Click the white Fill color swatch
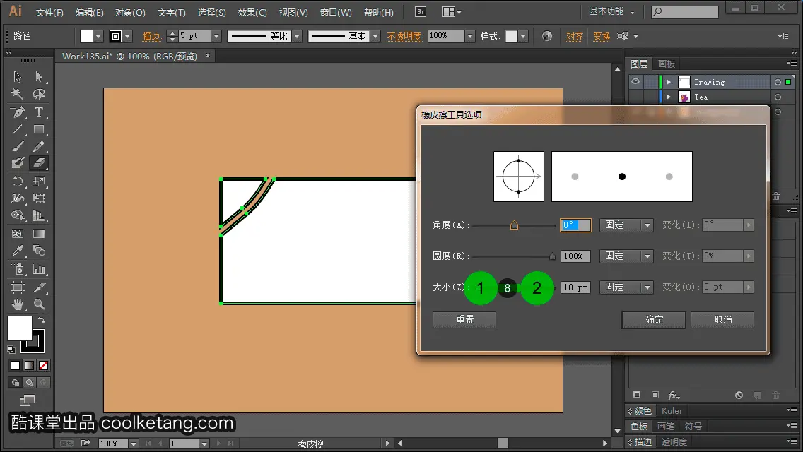 [20, 328]
